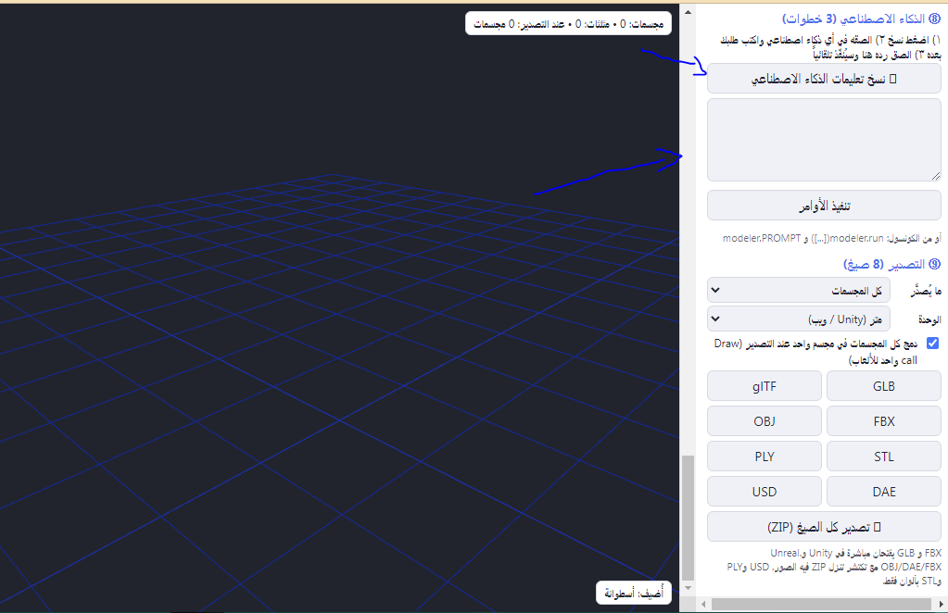
Task: Export the model as DAE
Action: (x=883, y=492)
